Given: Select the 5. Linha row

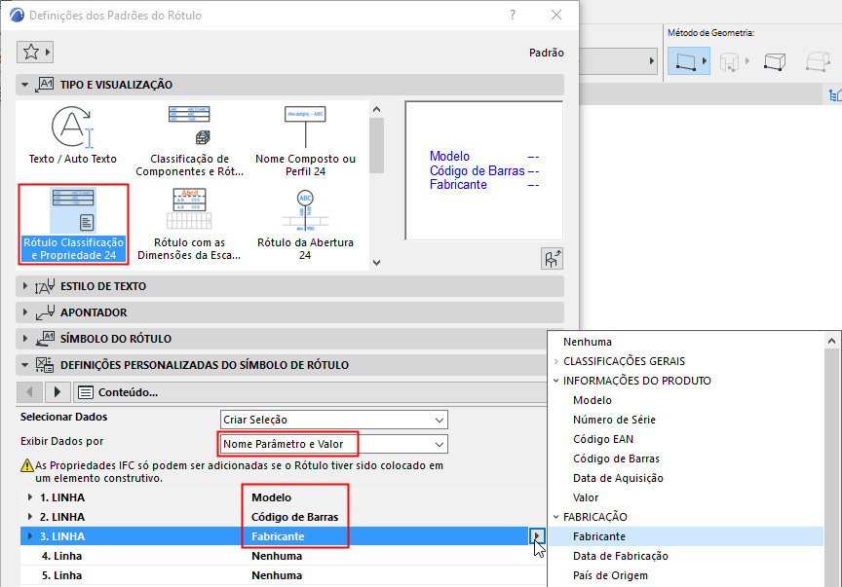Looking at the screenshot, I should pos(283,575).
